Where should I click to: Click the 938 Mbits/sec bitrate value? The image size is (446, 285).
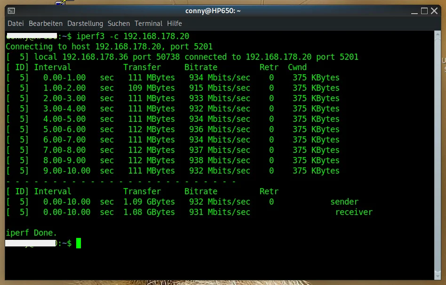tap(220, 160)
